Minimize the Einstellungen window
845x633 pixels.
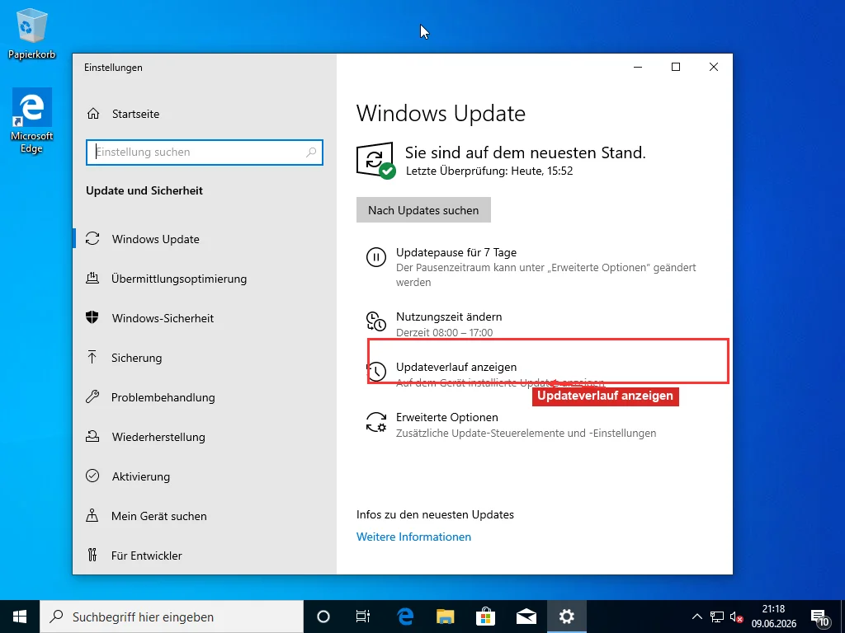[x=638, y=67]
